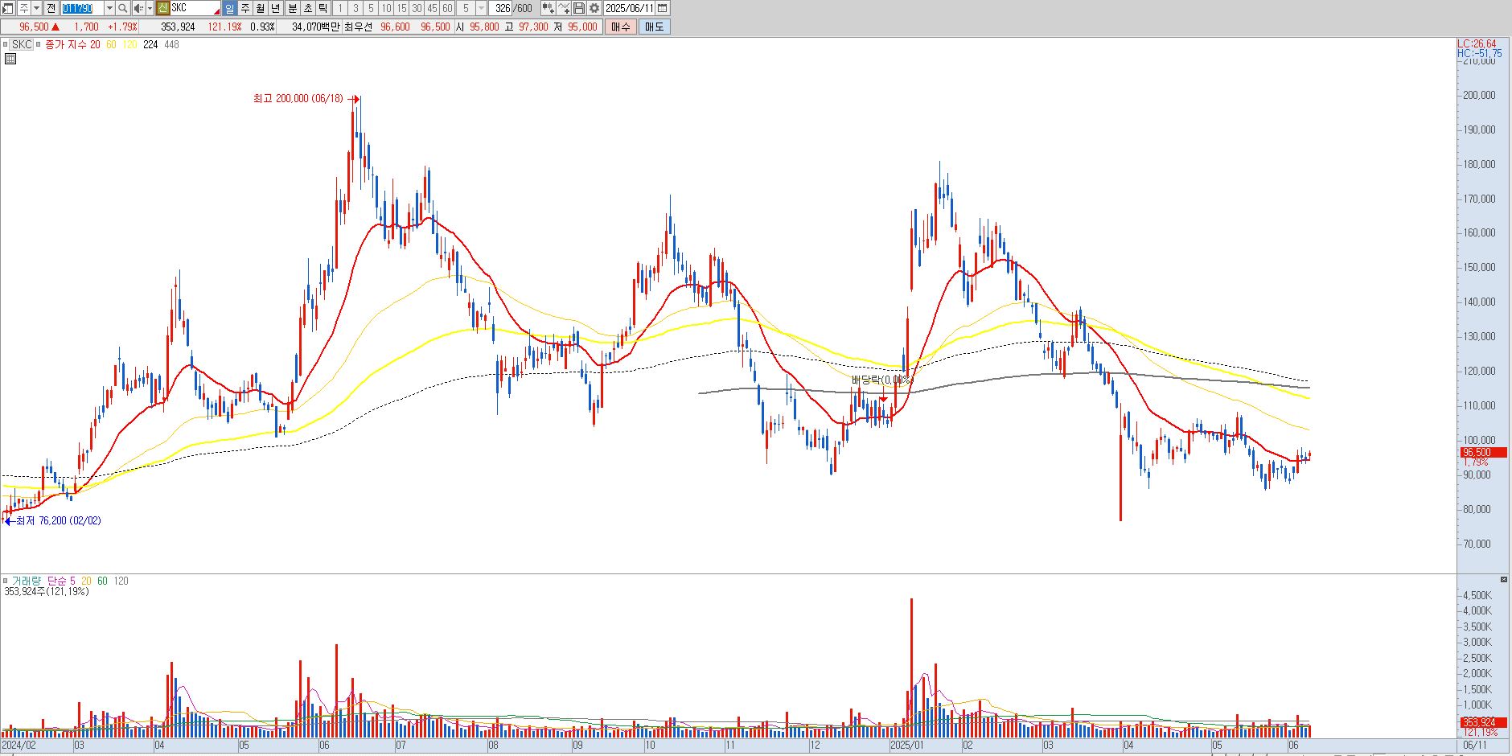Open the calendar date picker icon
1512x756 pixels.
tap(663, 8)
